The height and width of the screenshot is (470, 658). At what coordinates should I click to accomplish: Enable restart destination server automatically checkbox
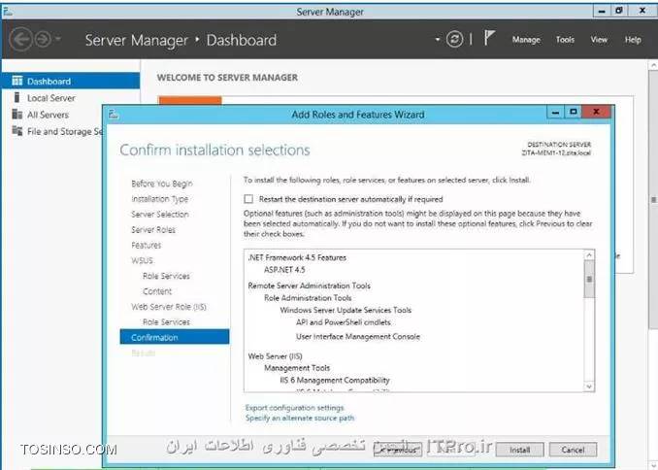(x=248, y=199)
